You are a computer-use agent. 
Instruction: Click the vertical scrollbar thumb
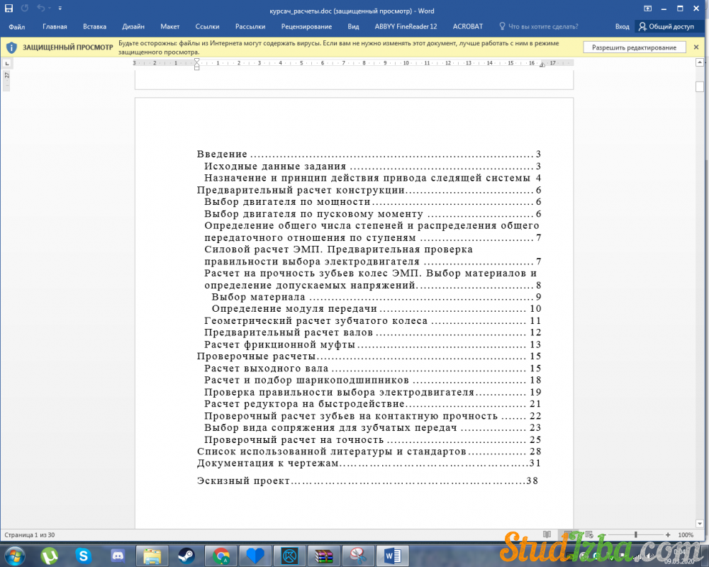coord(700,86)
